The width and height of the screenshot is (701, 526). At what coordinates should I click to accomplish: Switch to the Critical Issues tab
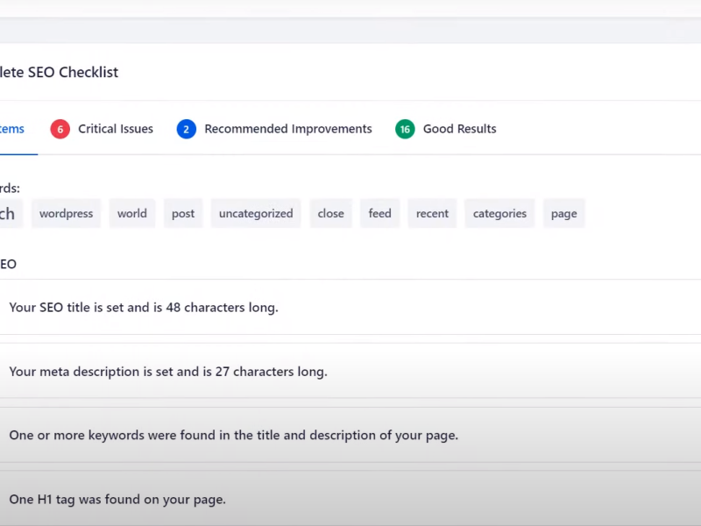(115, 129)
